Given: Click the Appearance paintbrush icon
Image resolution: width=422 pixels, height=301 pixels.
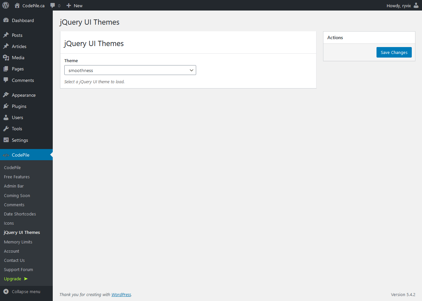Looking at the screenshot, I should [x=6, y=95].
